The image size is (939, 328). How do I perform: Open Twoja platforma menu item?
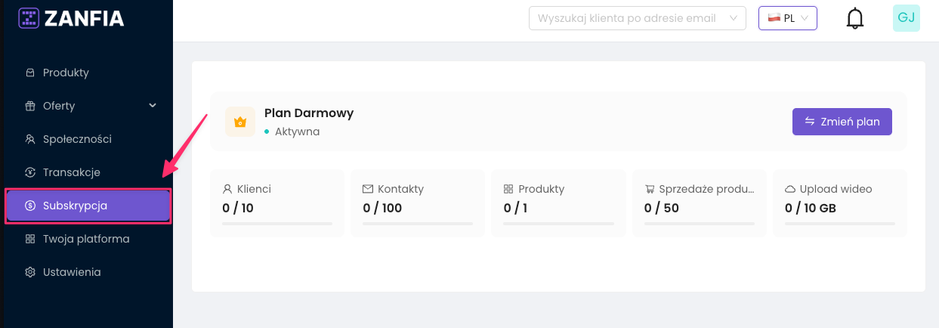[x=86, y=239]
